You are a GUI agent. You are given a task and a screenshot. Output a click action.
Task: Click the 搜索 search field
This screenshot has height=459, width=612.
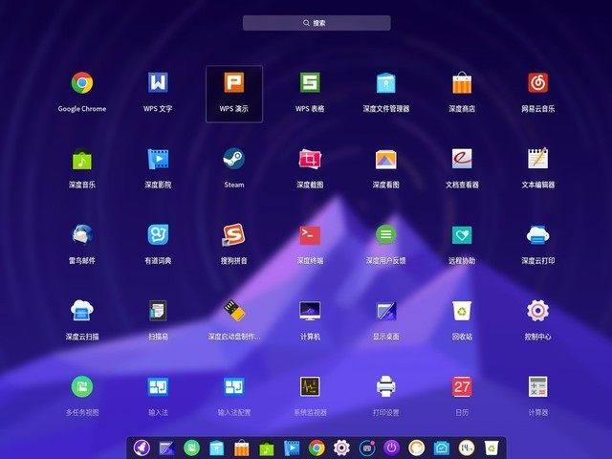[x=316, y=23]
